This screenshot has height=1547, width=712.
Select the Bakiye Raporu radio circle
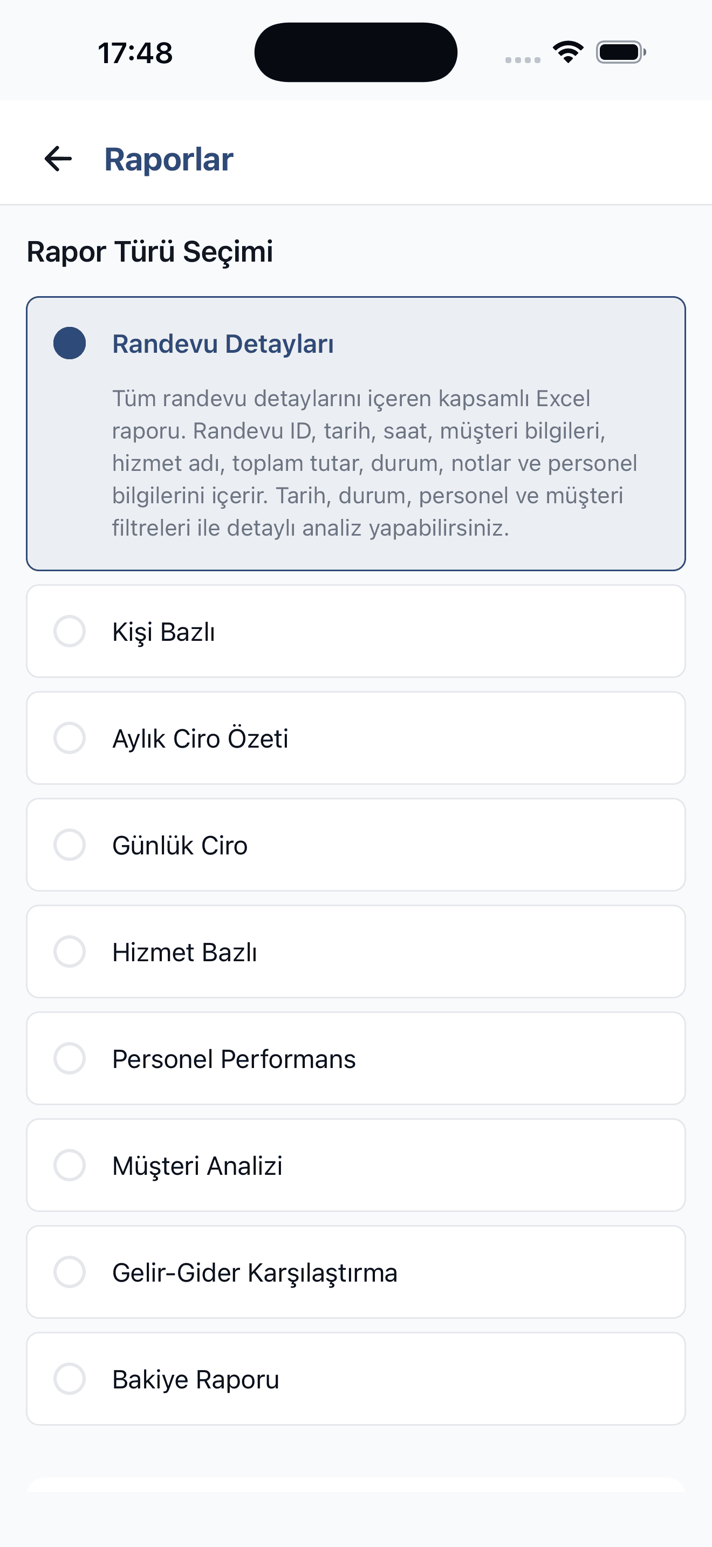70,1379
